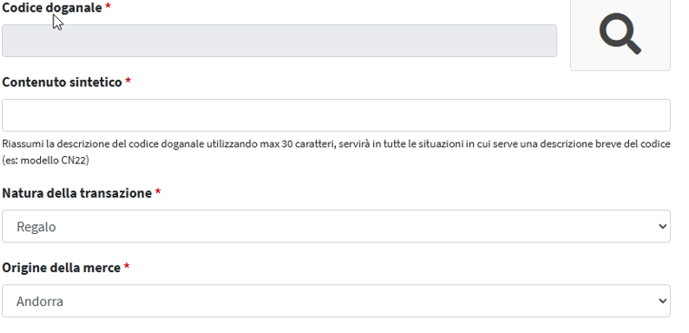Click the red asterisk after Contenuto sintetico
The image size is (689, 333).
tap(128, 81)
